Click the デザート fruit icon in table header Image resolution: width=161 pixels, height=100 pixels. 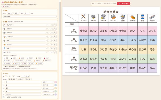[x=133, y=17]
